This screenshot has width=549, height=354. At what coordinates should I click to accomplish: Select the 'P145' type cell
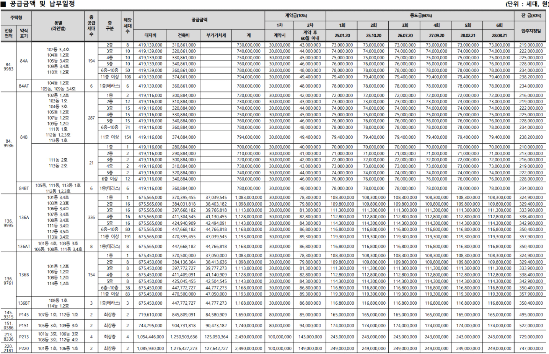(x=24, y=315)
